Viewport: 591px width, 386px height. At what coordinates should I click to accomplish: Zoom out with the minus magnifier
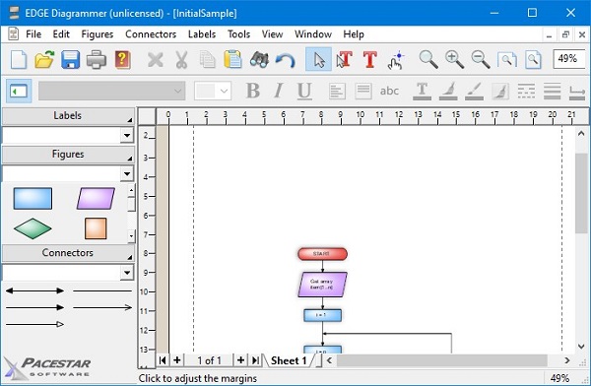point(481,59)
